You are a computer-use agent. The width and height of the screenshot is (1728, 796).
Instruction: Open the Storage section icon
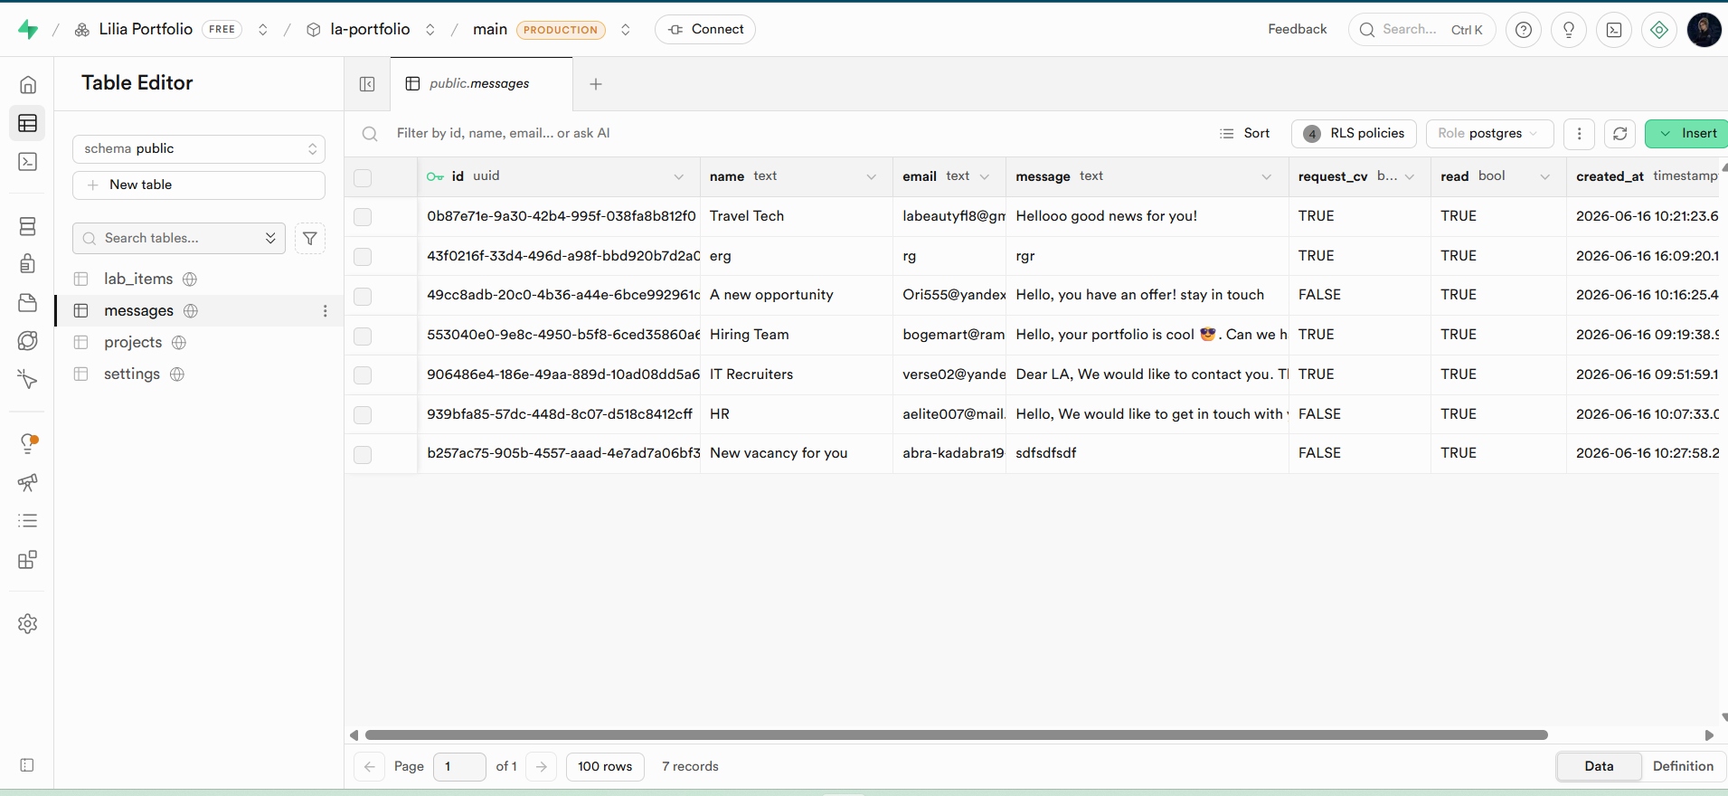coord(28,302)
